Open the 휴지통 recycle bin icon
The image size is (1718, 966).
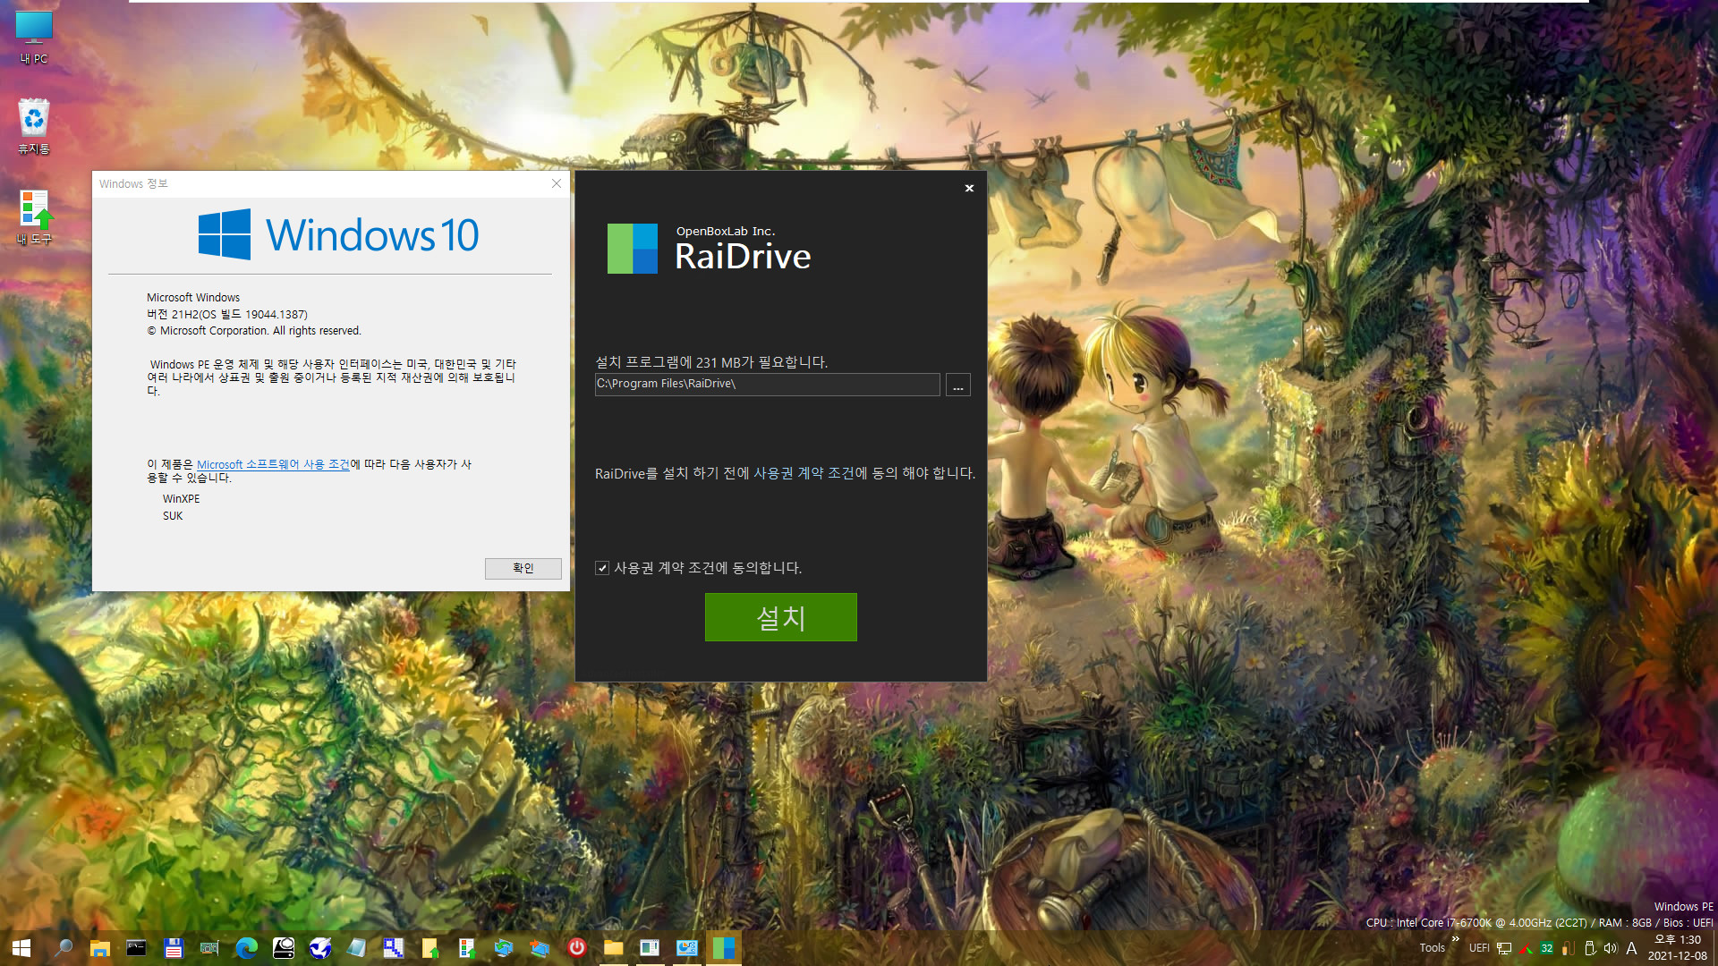34,126
